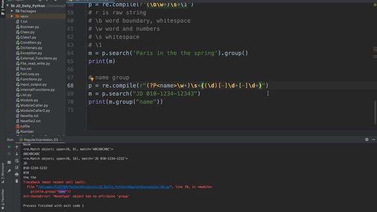Click 'print(m)' on line 65
This screenshot has height=212, width=377.
pos(102,61)
